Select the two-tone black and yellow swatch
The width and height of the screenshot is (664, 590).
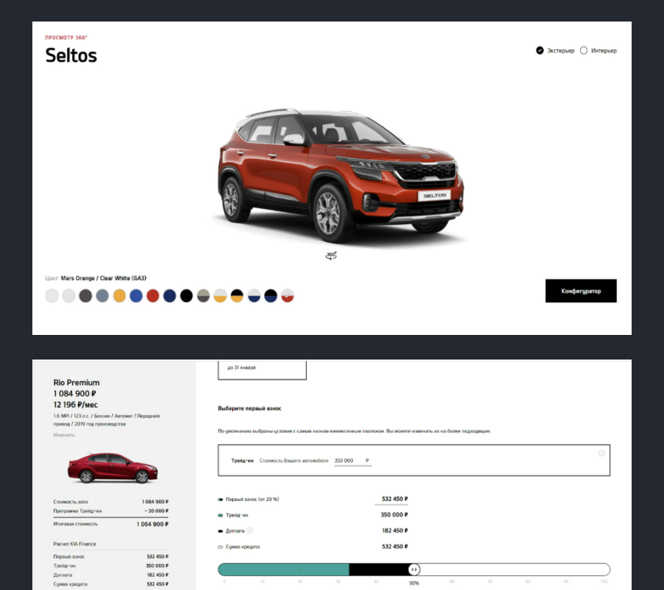[x=237, y=296]
